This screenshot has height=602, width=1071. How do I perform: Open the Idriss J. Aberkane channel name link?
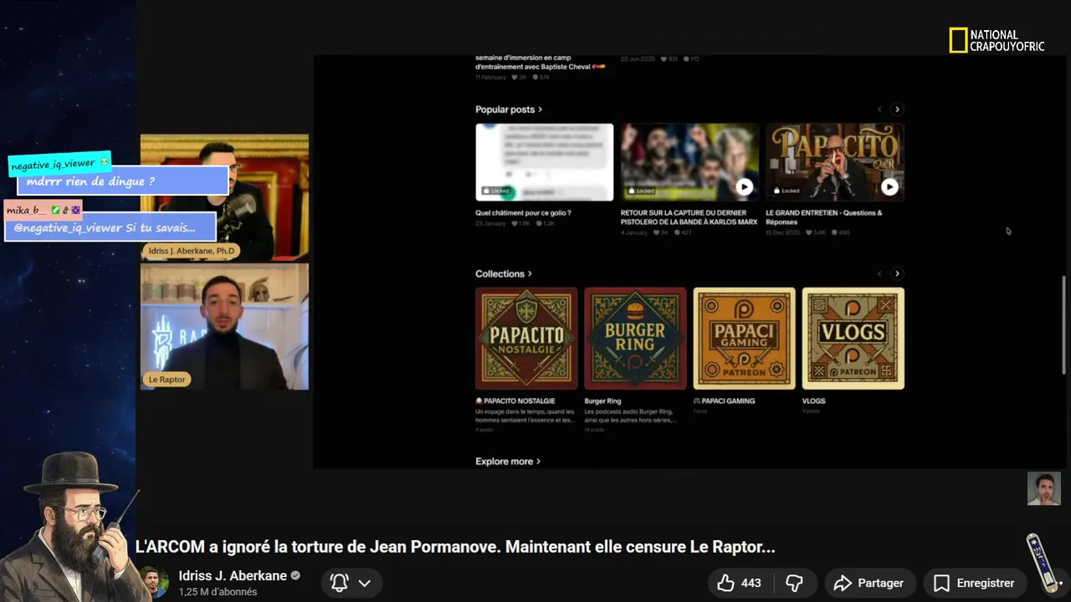pyautogui.click(x=233, y=575)
